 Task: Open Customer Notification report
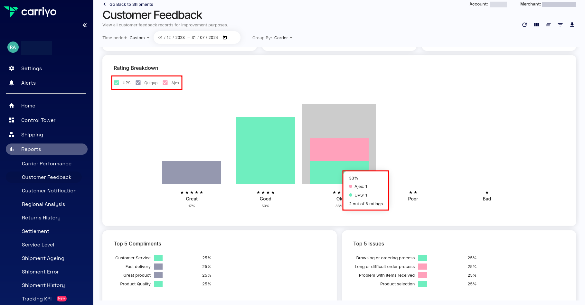coord(49,190)
